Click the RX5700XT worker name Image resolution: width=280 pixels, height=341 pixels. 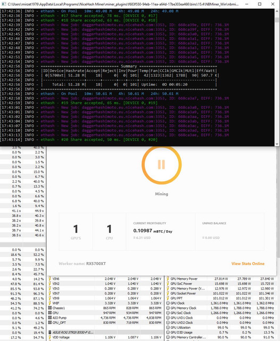(96, 264)
